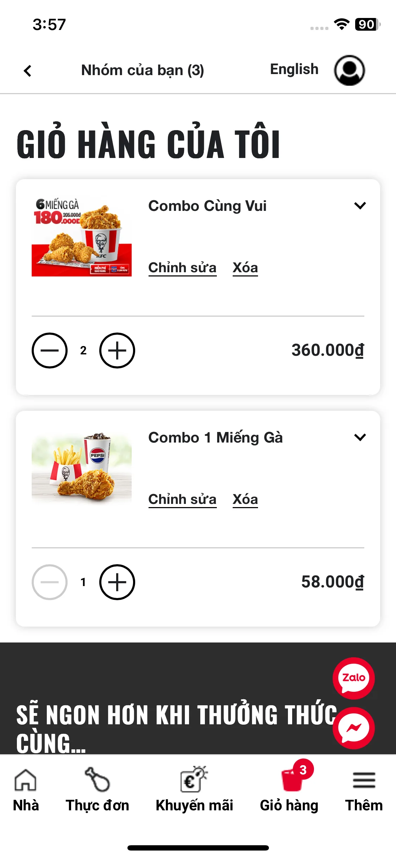Decrease Combo Cùng Vui quantity

pyautogui.click(x=50, y=351)
